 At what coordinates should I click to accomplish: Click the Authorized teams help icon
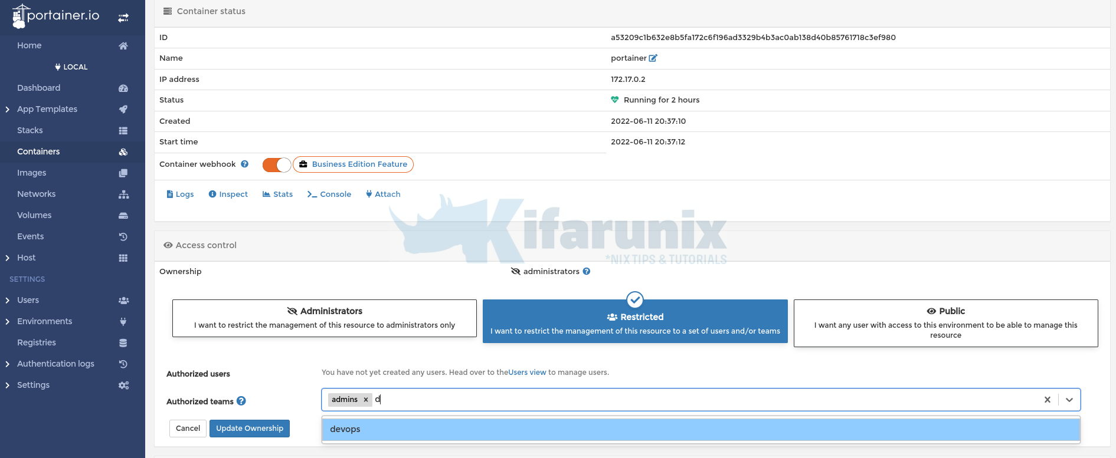(x=241, y=401)
